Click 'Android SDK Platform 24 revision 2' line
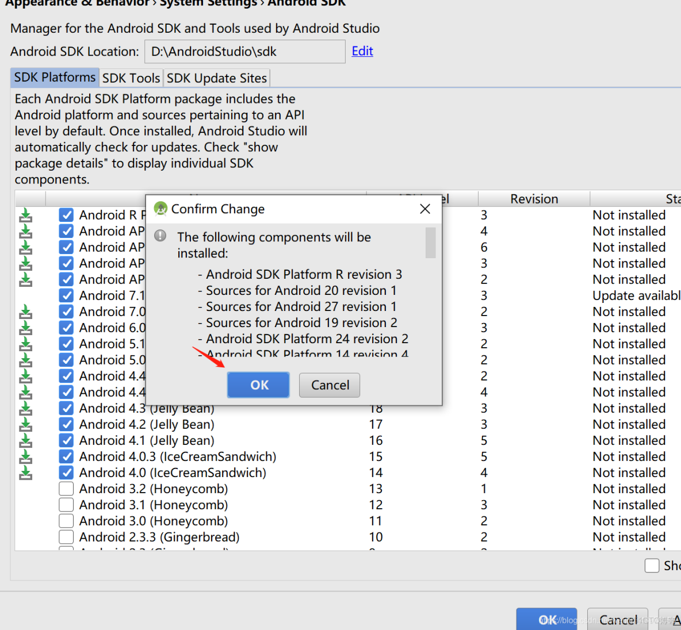Screen dimensions: 681x630 click(307, 339)
